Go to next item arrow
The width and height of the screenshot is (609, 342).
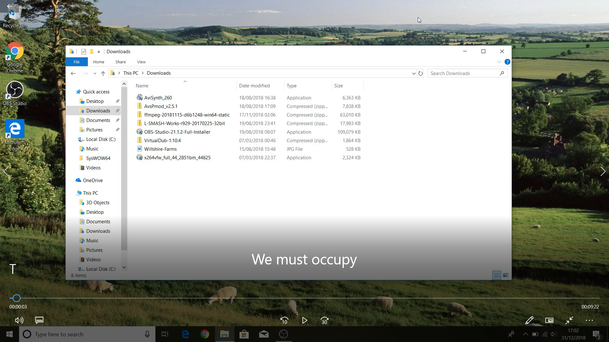pos(603,171)
